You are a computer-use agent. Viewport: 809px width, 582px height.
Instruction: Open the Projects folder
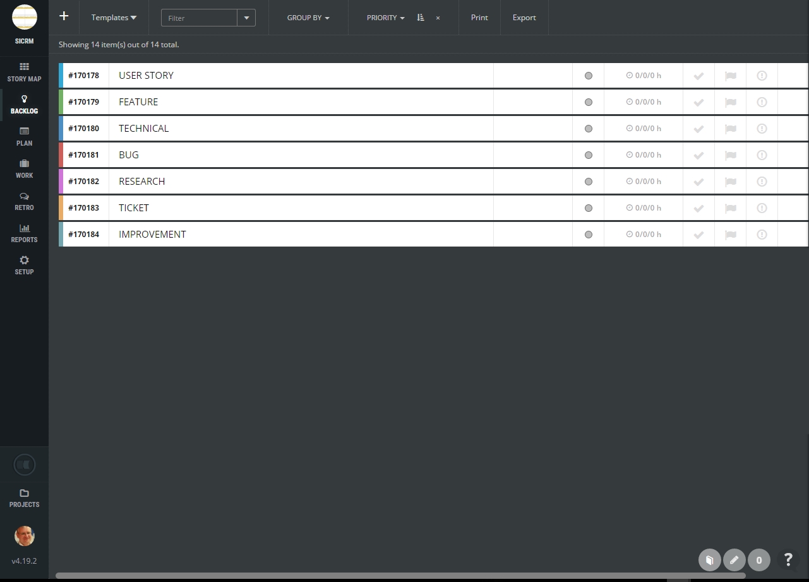click(24, 498)
